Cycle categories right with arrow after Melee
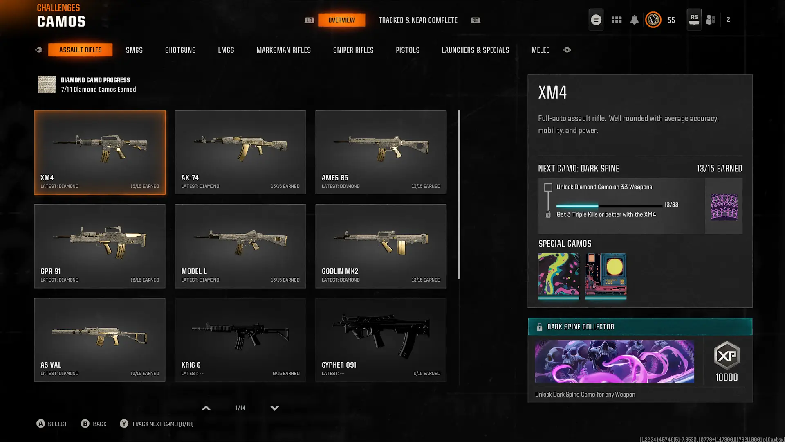 567,50
